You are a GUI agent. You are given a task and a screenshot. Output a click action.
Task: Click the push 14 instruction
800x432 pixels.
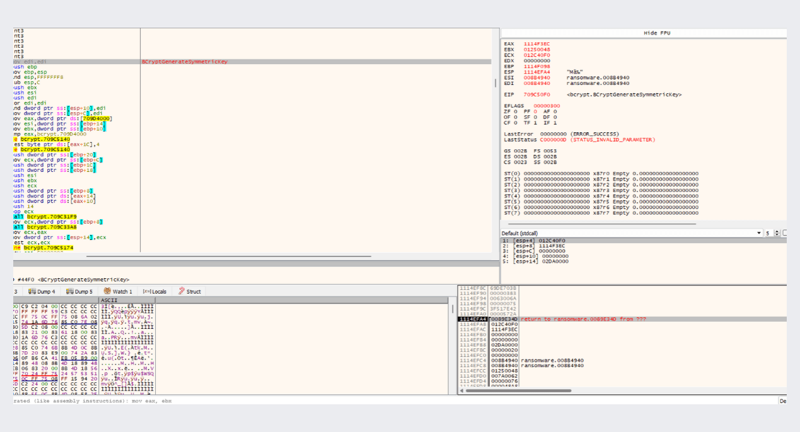click(23, 206)
